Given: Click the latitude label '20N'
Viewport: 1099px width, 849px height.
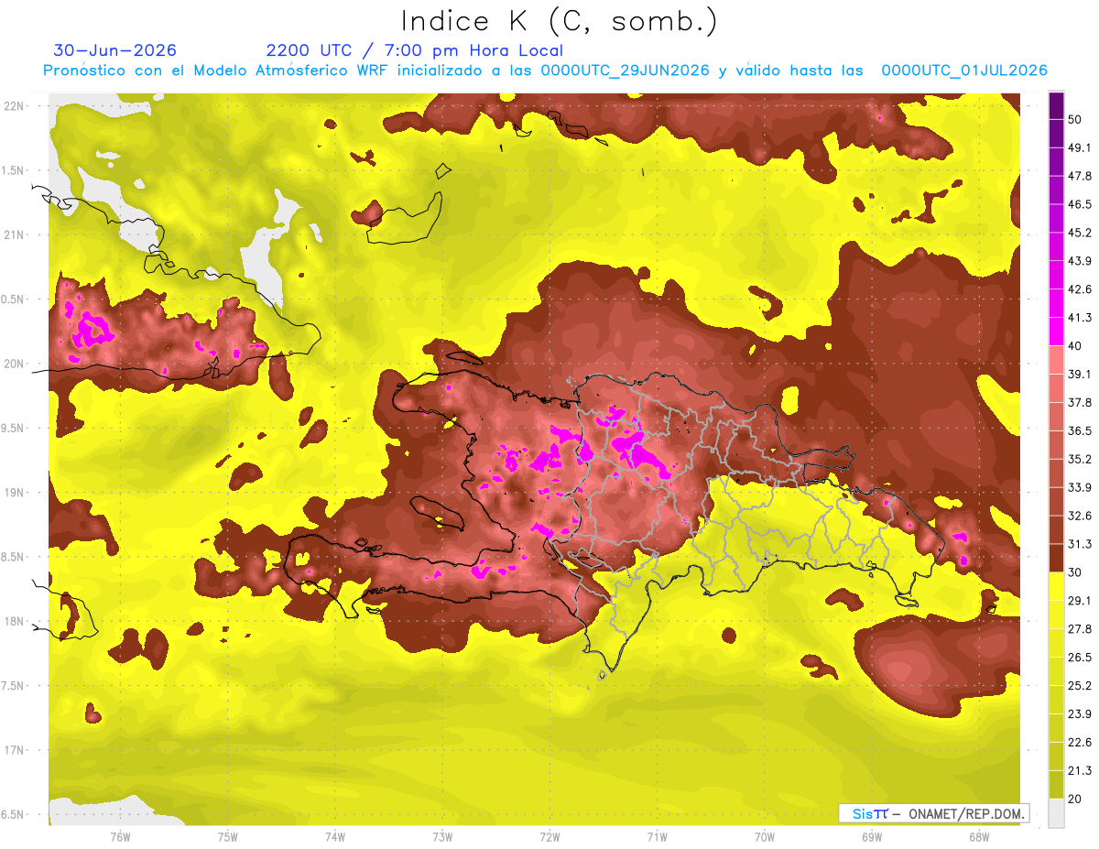Looking at the screenshot, I should click(x=16, y=365).
